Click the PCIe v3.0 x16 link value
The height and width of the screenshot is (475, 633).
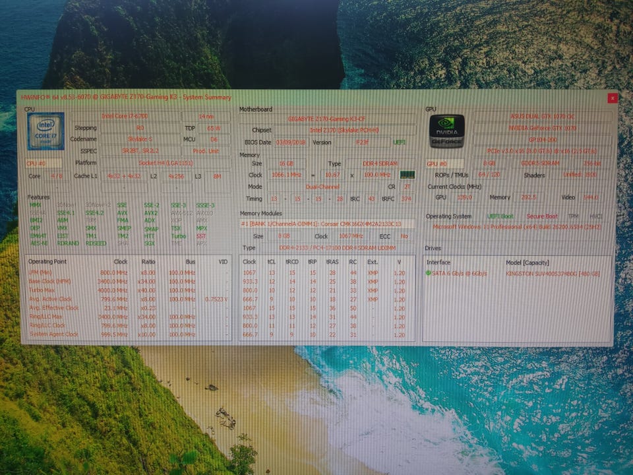(x=542, y=151)
